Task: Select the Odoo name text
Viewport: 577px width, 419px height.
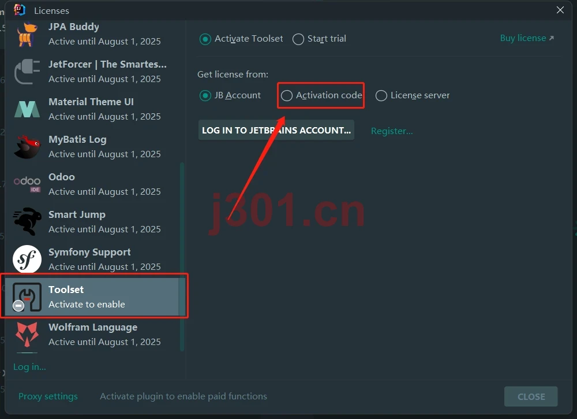Action: [62, 177]
